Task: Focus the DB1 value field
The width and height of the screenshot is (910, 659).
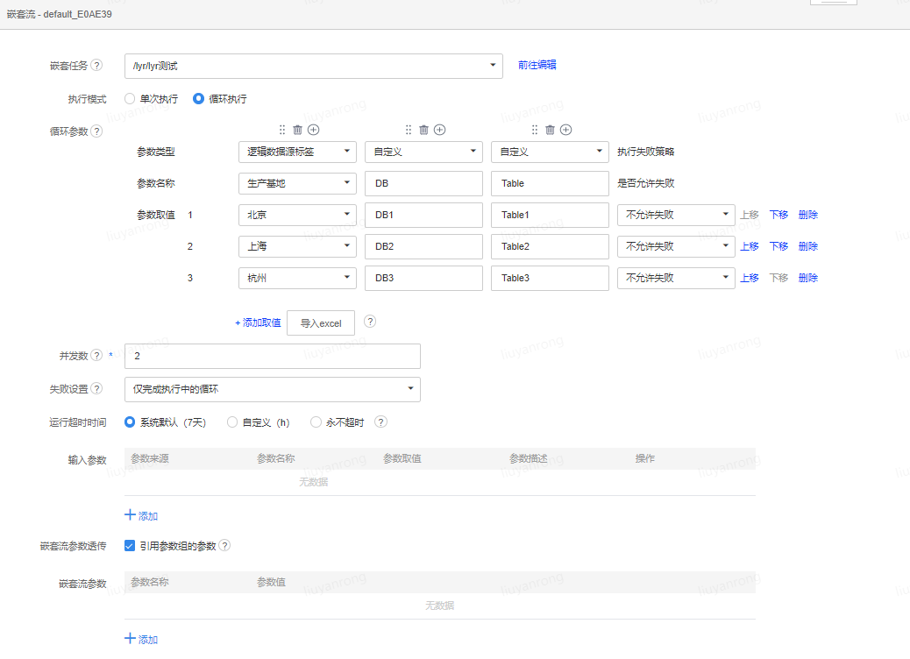Action: [423, 215]
